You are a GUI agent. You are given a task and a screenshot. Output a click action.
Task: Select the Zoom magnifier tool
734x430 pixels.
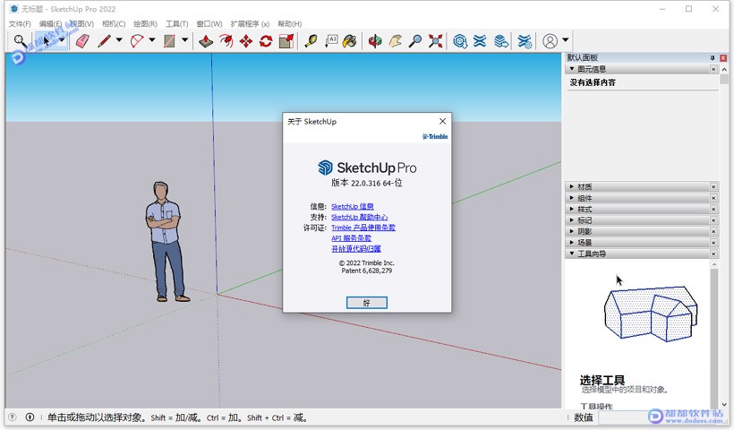coord(415,41)
